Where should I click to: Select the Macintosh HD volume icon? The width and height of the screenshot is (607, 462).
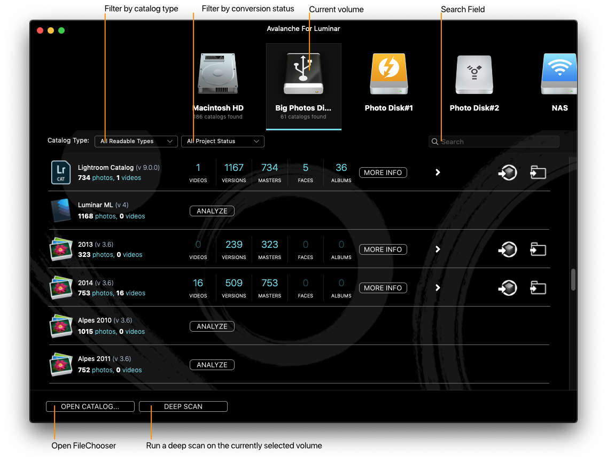point(218,74)
